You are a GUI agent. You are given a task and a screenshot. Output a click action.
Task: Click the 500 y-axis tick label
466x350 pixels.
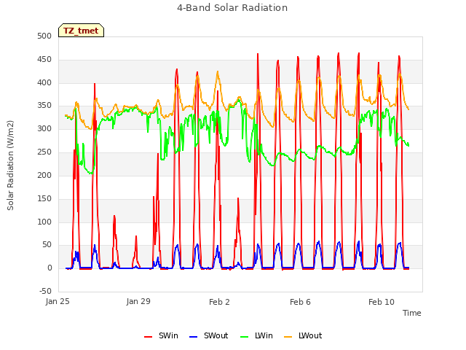[44, 36]
